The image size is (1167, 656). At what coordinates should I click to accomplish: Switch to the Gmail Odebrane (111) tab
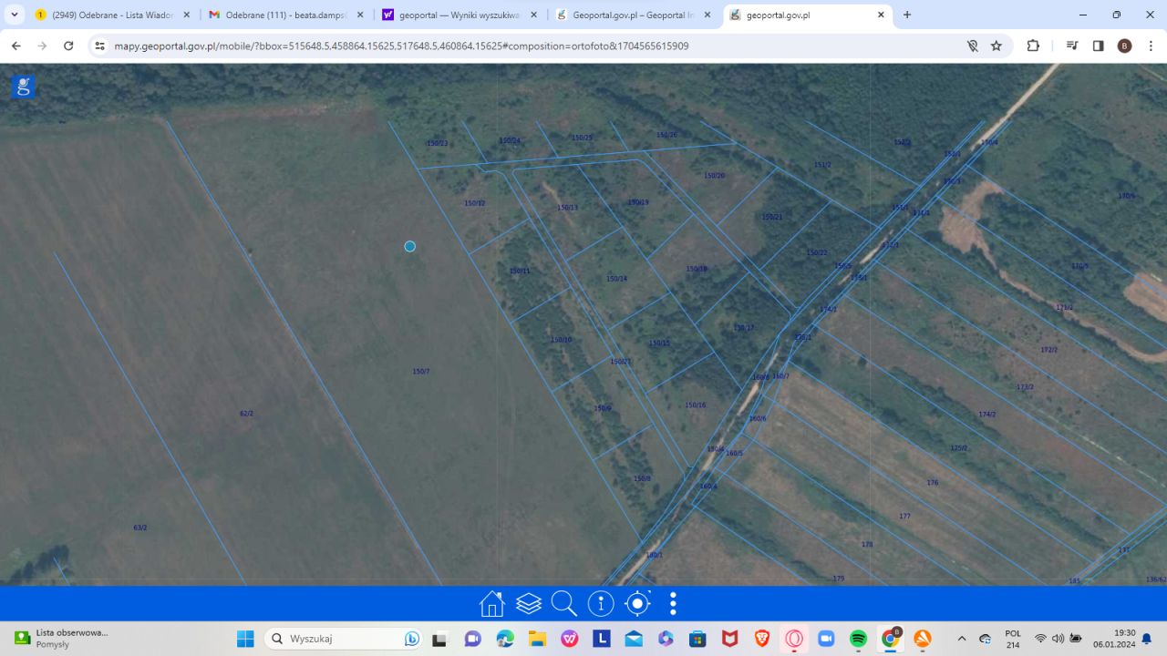pos(285,15)
